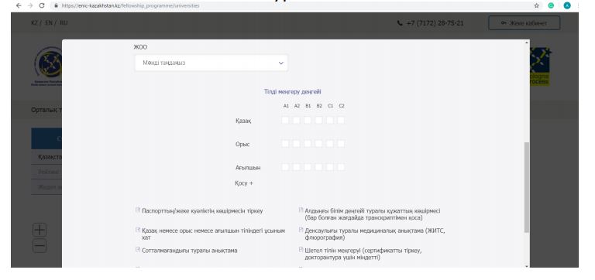This screenshot has width=595, height=280.
Task: Switch site language to EN
Action: click(49, 22)
